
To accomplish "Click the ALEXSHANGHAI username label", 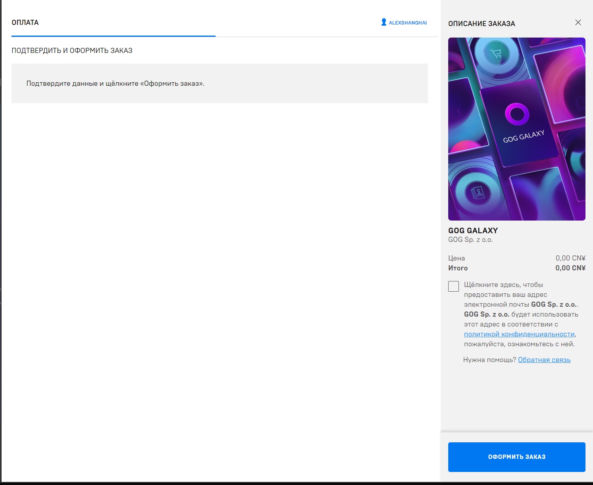I will 408,23.
